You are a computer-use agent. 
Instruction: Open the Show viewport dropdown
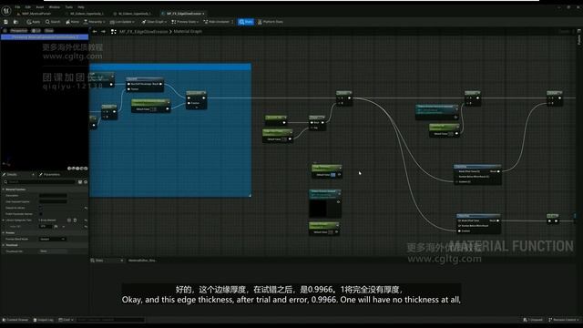(x=49, y=30)
